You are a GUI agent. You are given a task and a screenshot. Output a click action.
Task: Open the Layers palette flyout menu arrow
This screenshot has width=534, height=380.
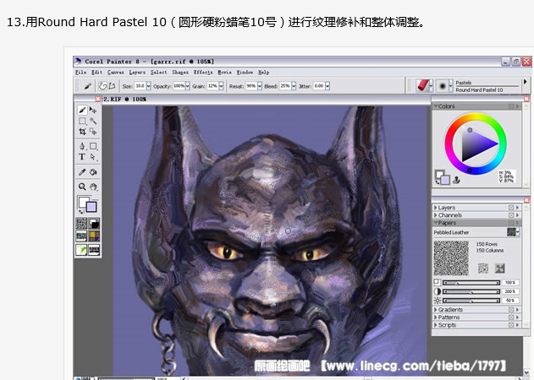pos(517,208)
